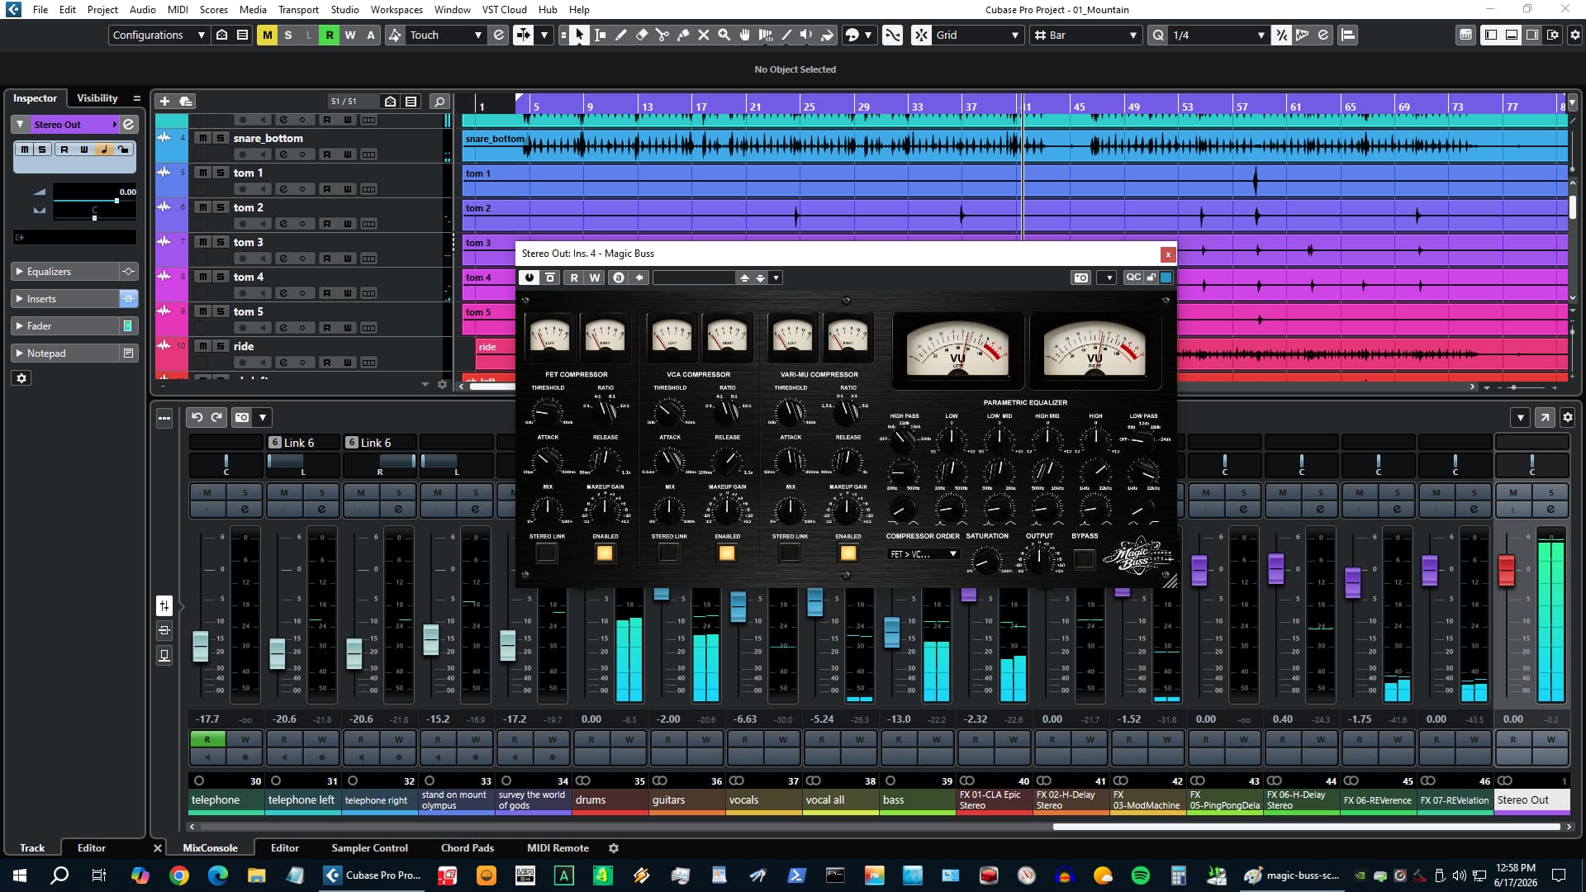Screen dimensions: 1586x892
Task: Open Inspector settings gear icon
Action: pos(21,378)
